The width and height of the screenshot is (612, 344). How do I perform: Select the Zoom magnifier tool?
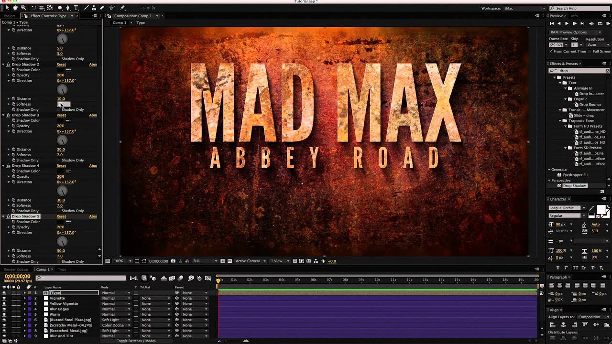tap(23, 8)
